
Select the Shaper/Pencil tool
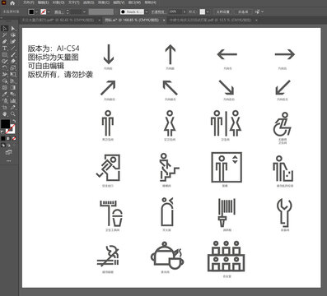pyautogui.click(x=5, y=62)
